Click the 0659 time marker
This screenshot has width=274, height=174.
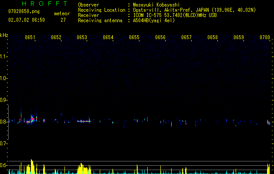(x=239, y=37)
